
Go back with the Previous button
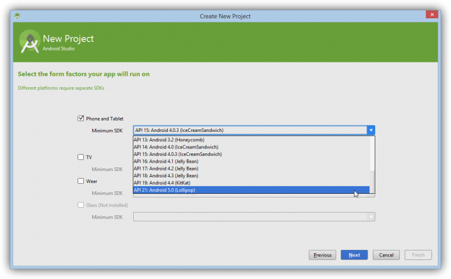coord(322,255)
